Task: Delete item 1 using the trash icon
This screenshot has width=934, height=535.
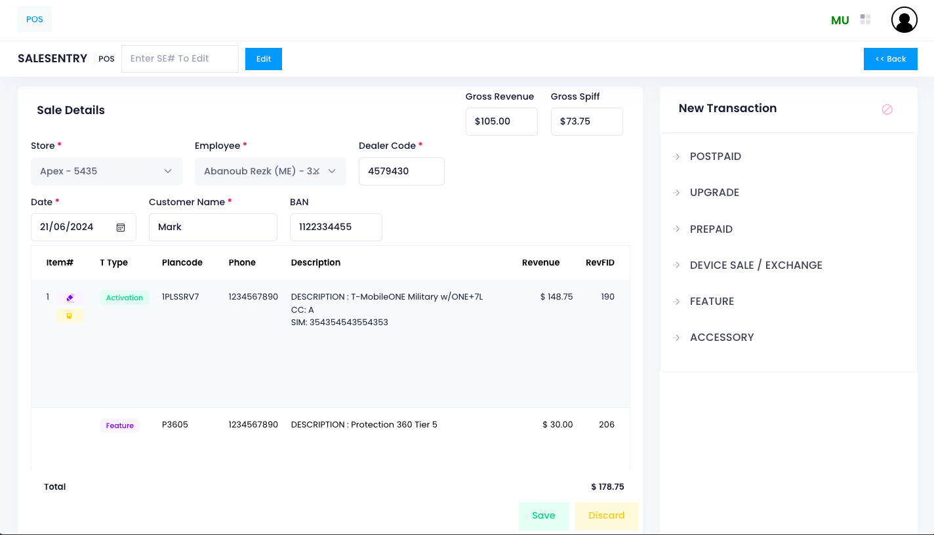Action: (x=69, y=315)
